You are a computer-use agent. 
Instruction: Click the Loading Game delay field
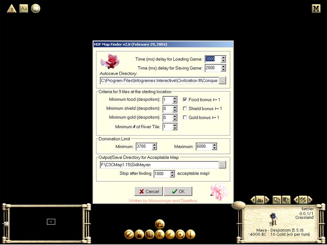click(213, 59)
